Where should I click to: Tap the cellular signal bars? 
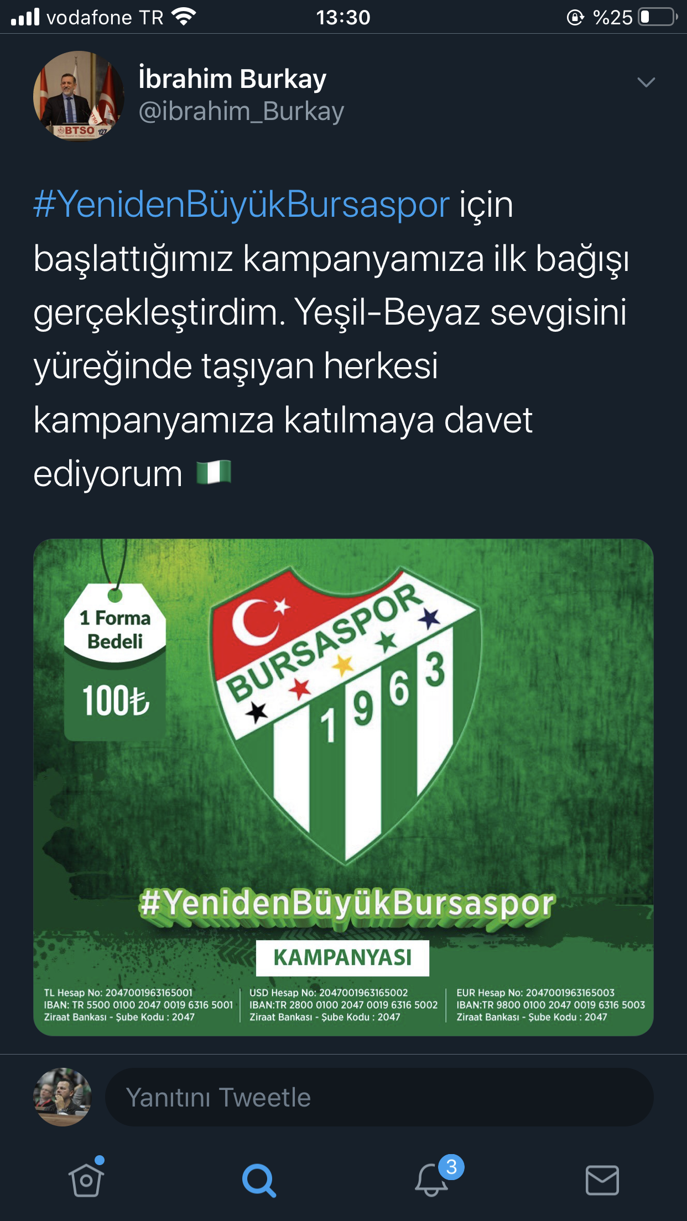pyautogui.click(x=25, y=17)
